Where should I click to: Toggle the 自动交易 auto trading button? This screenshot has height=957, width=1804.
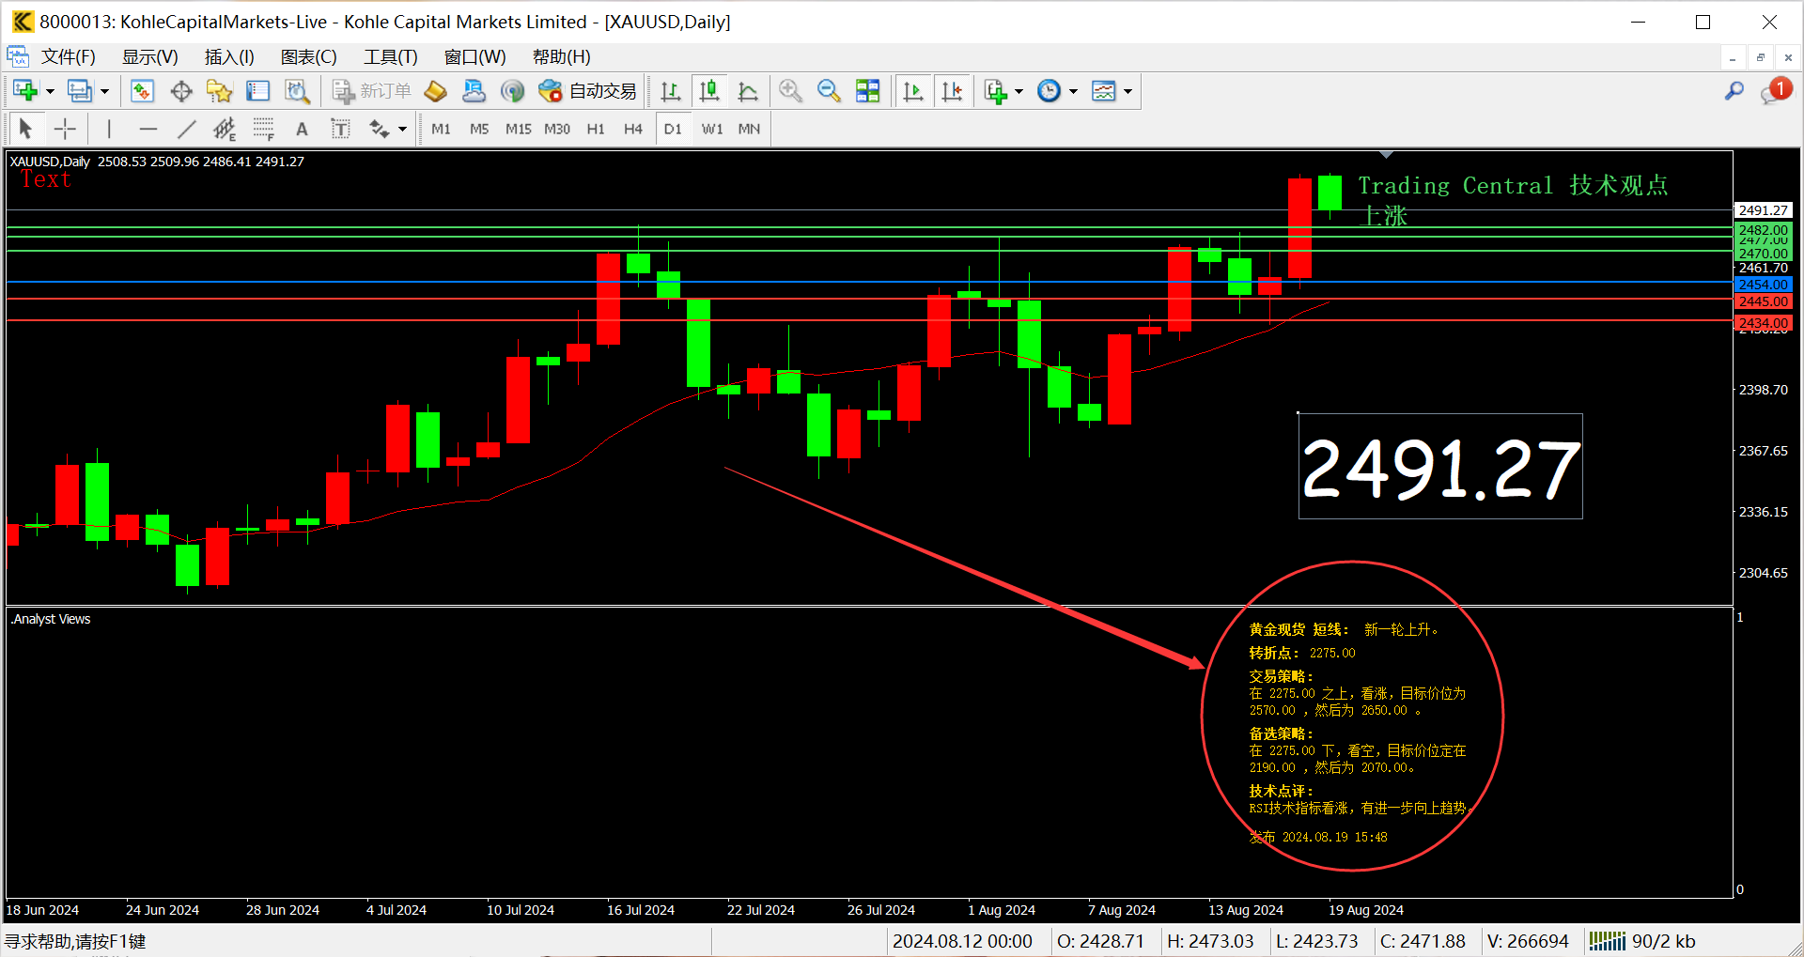coord(587,91)
